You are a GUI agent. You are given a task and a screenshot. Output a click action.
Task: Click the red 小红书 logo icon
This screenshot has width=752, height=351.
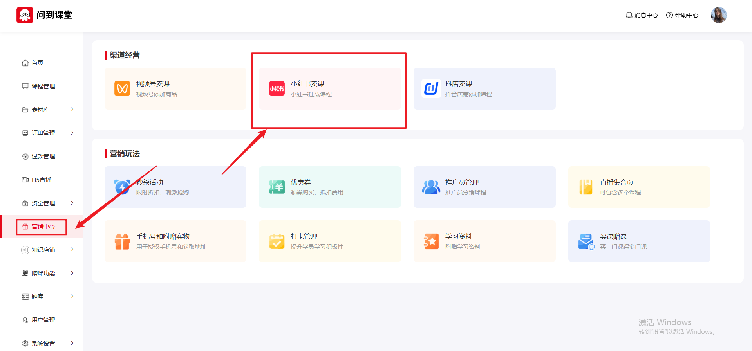tap(277, 88)
